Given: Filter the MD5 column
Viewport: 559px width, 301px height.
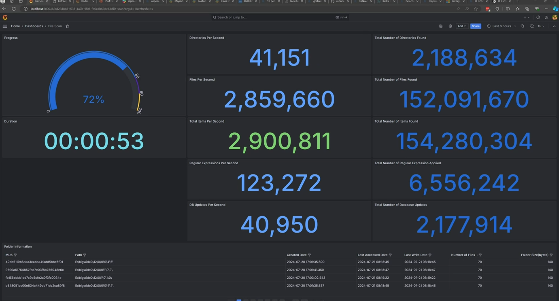Looking at the screenshot, I should (15, 255).
